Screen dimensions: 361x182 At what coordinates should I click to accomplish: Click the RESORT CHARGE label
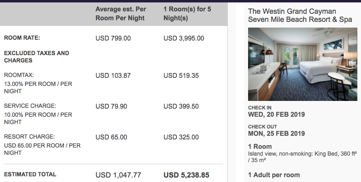[30, 137]
